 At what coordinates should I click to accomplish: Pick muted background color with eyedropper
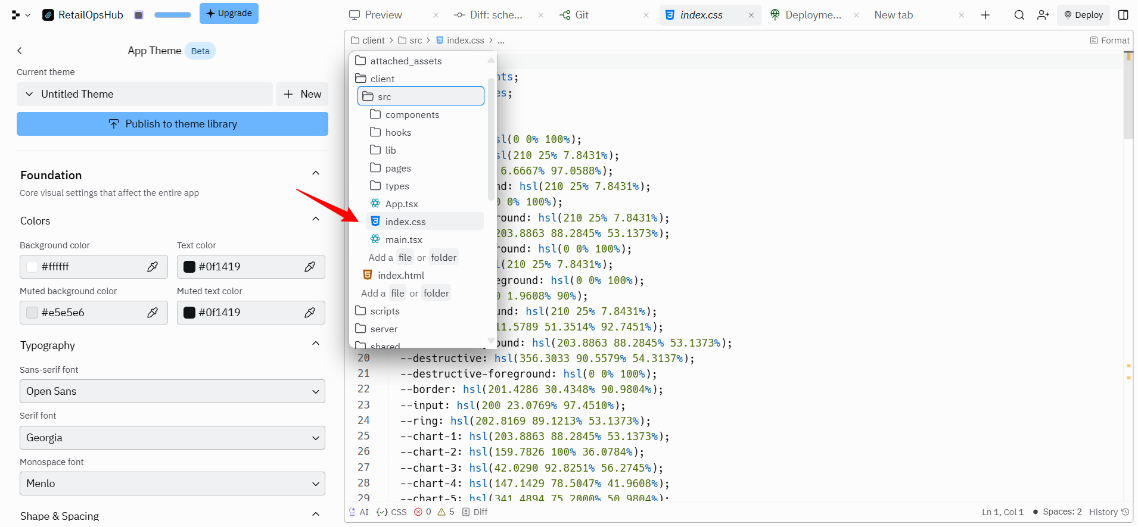click(x=153, y=313)
